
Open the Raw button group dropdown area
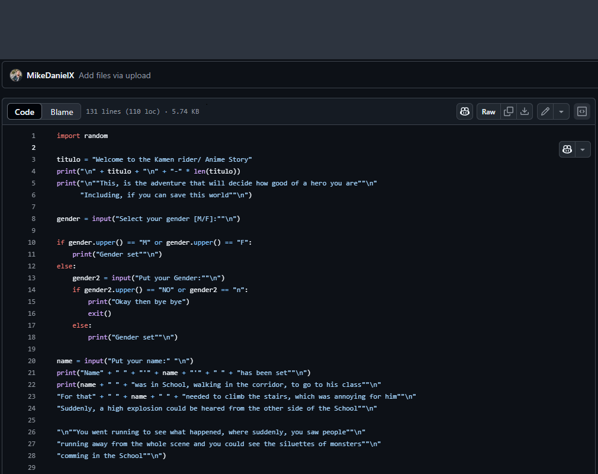(488, 111)
